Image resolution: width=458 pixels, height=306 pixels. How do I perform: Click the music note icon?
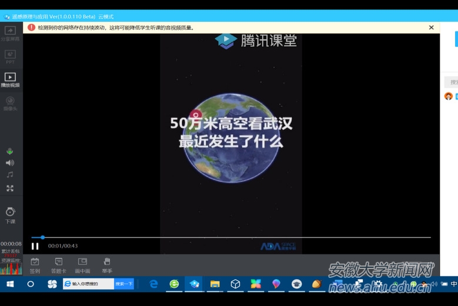tap(10, 175)
